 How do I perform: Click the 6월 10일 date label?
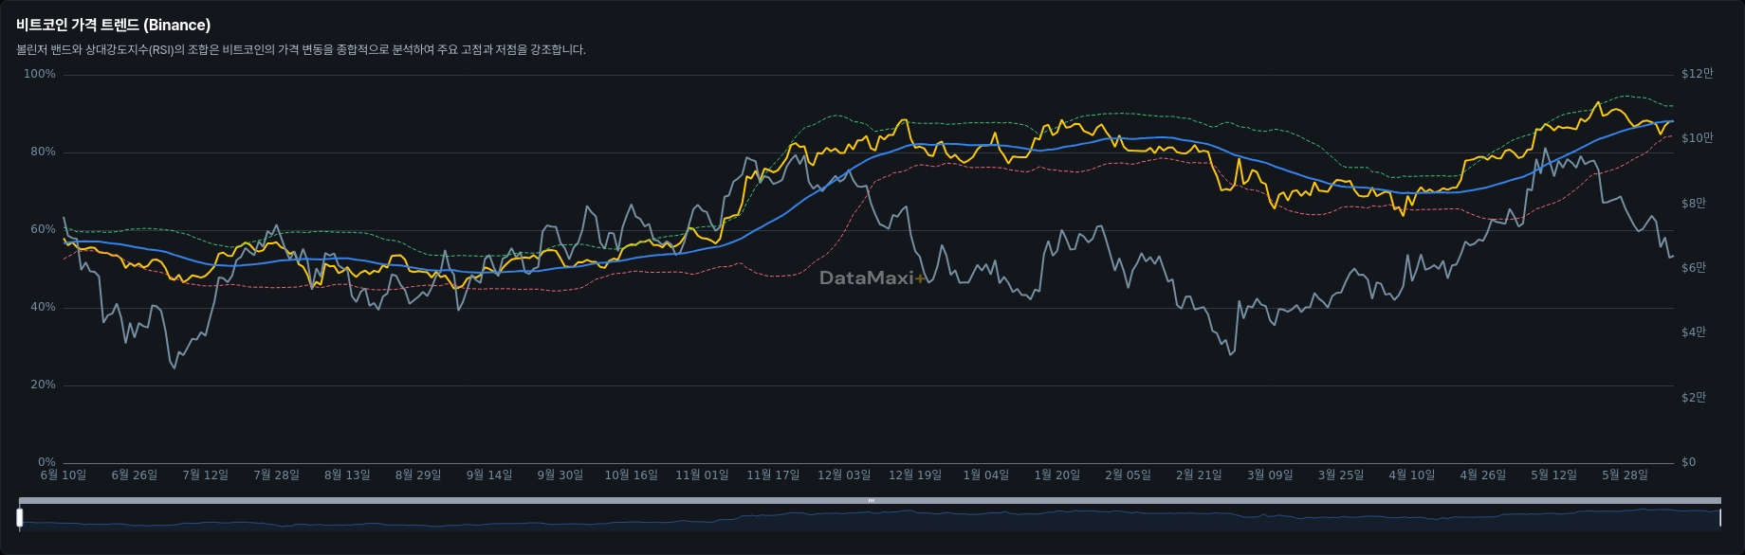point(64,475)
